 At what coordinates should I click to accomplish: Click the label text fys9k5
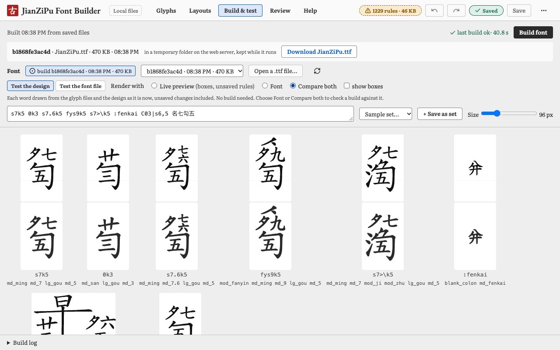270,275
